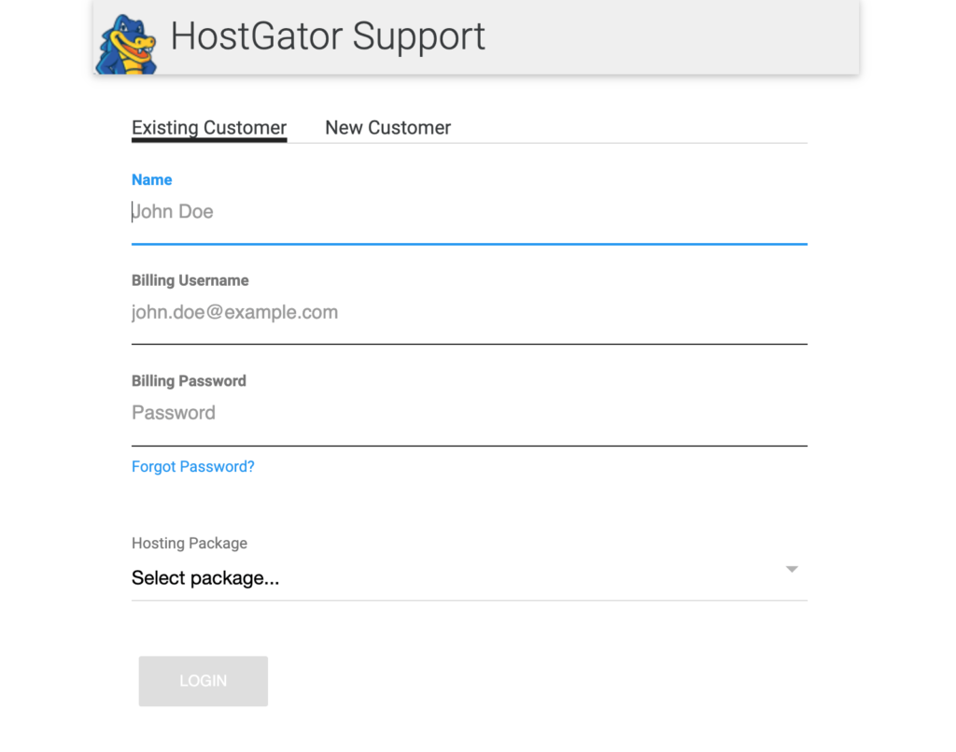
Task: Click the blue underline beneath the Name field
Action: click(469, 244)
